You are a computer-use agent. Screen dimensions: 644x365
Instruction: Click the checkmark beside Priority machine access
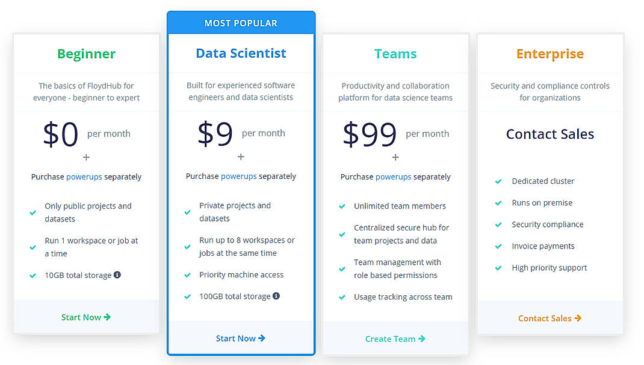[x=187, y=274]
